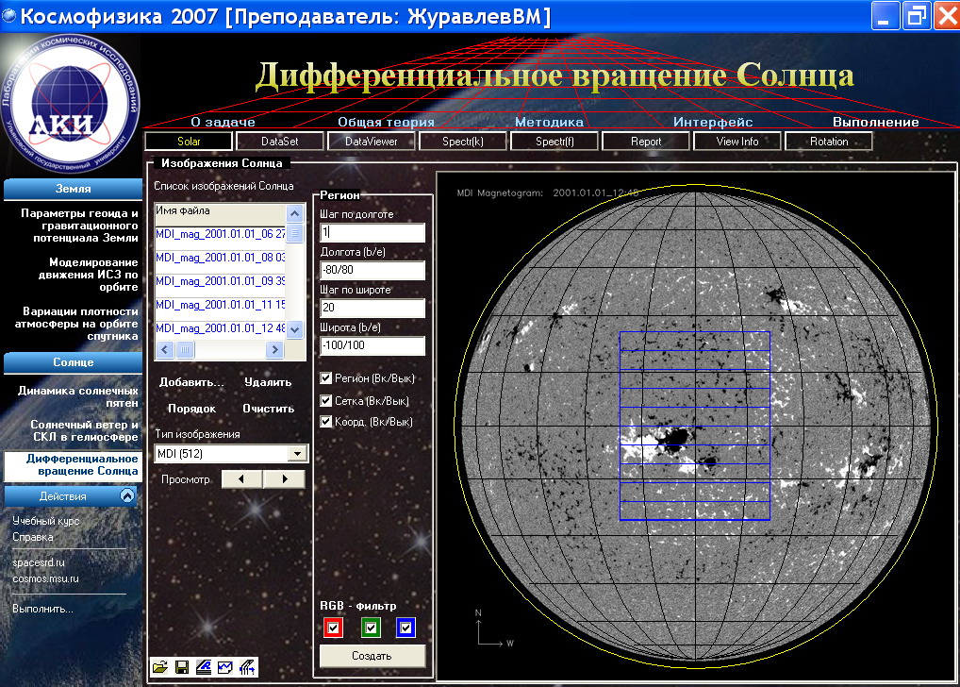Screen dimensions: 960x687
Task: Click the report 'R' icon in the bottom toolbar
Action: 204,667
